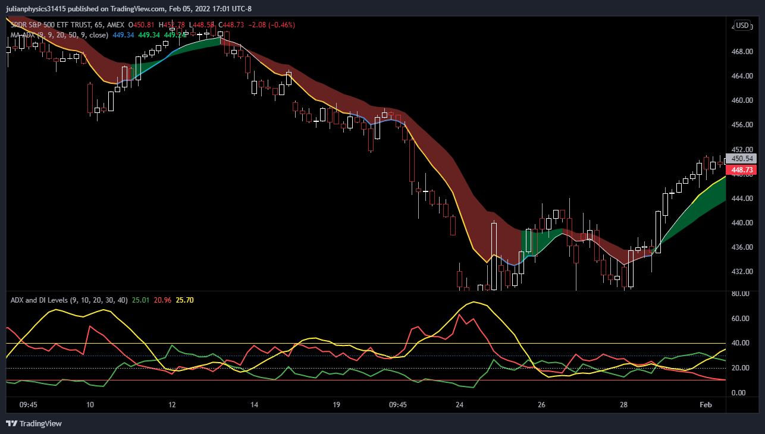Click the date label 26 on time axis
Screen dimensions: 765x434
pos(542,405)
